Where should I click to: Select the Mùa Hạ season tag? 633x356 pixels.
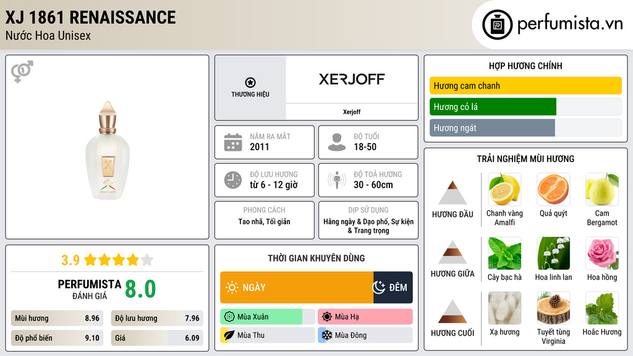point(365,317)
